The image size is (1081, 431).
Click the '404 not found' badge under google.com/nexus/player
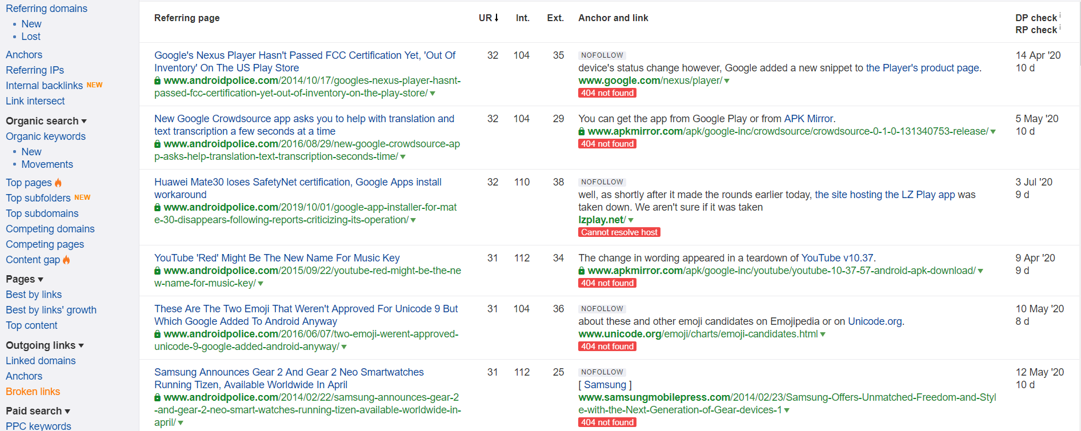607,93
